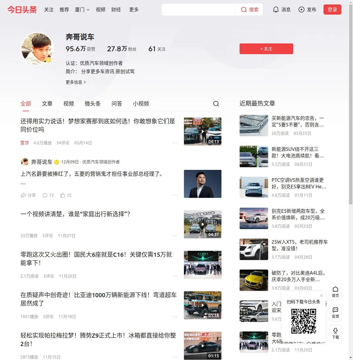The width and height of the screenshot is (353, 360).
Task: Expand the 厦门 city dropdown
Action: [82, 10]
